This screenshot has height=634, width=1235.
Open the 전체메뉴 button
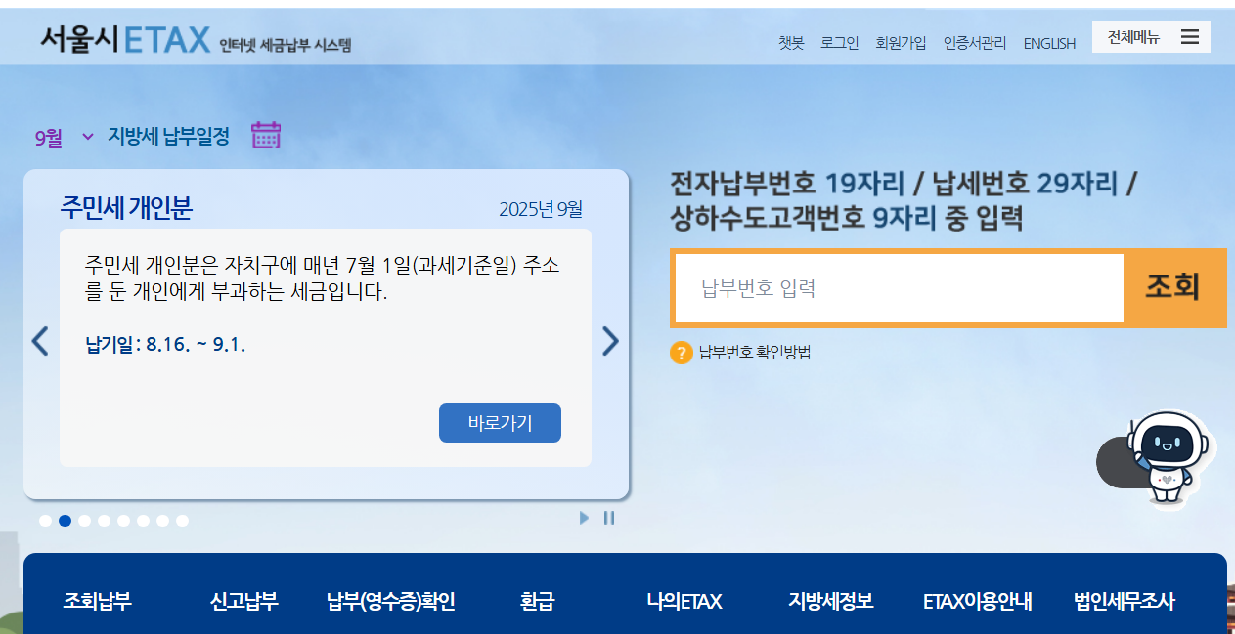1151,37
